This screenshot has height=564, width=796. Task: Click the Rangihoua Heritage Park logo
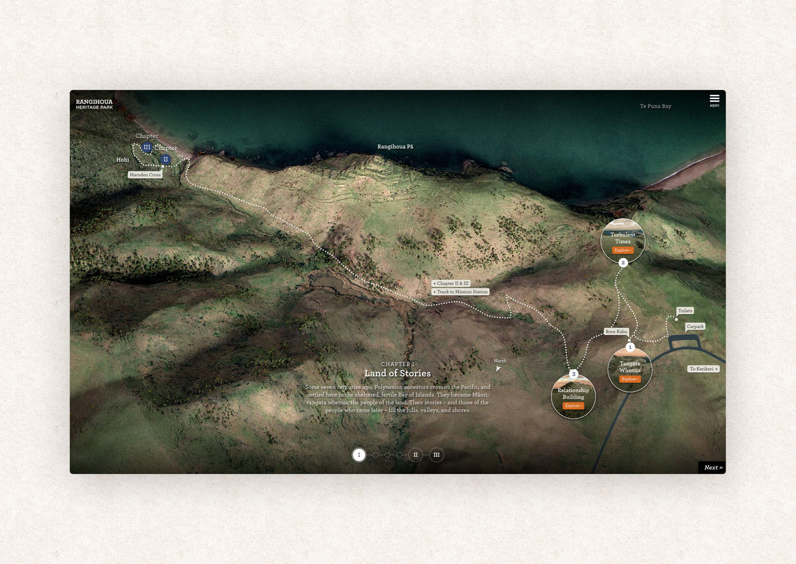pyautogui.click(x=94, y=104)
